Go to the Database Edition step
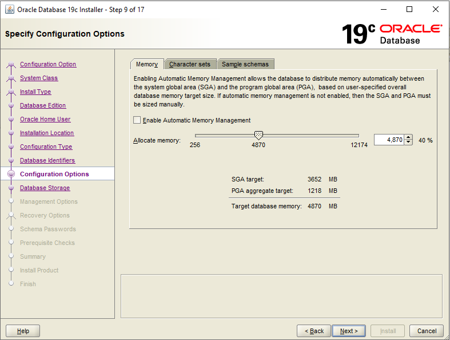This screenshot has width=450, height=340. pos(43,105)
